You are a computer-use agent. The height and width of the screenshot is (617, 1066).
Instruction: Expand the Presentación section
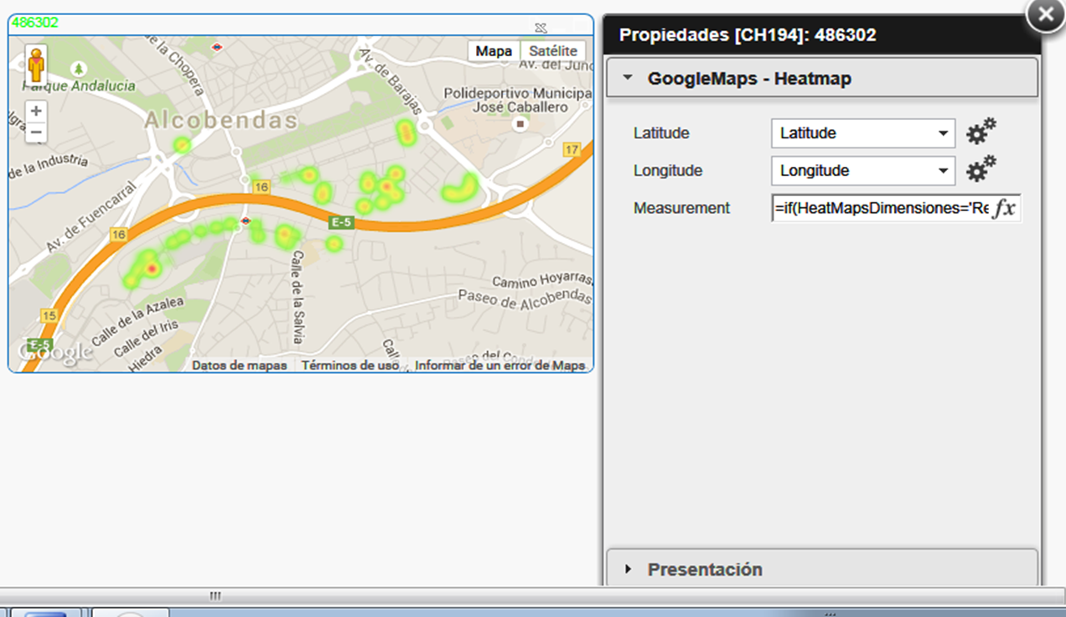pos(704,568)
